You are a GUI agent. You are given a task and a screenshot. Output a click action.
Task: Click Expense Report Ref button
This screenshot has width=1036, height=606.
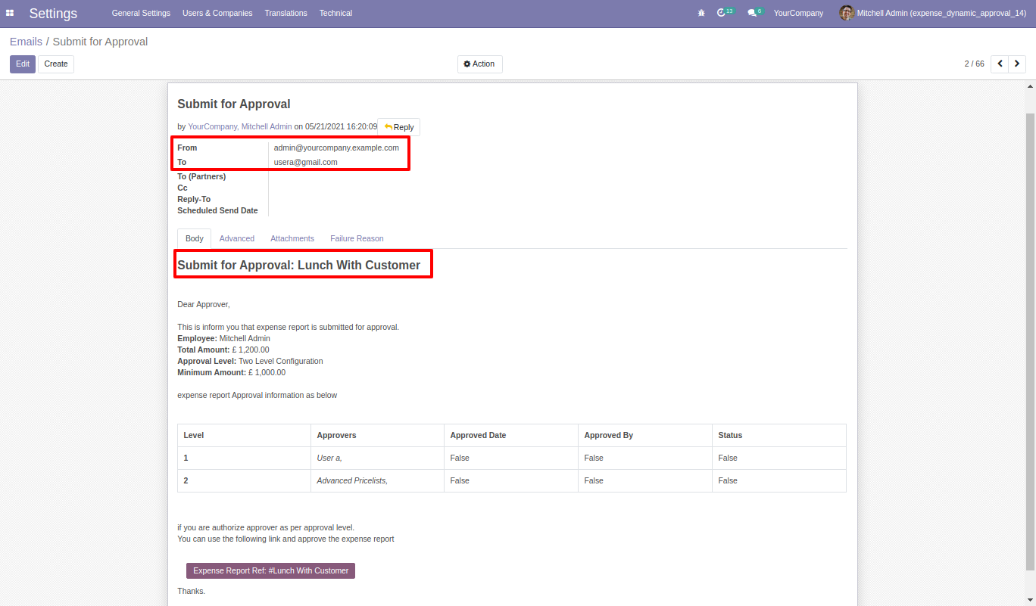tap(270, 570)
